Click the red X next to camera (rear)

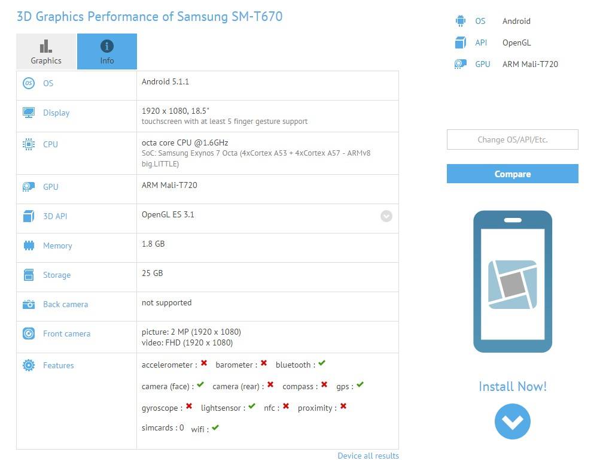(x=270, y=384)
